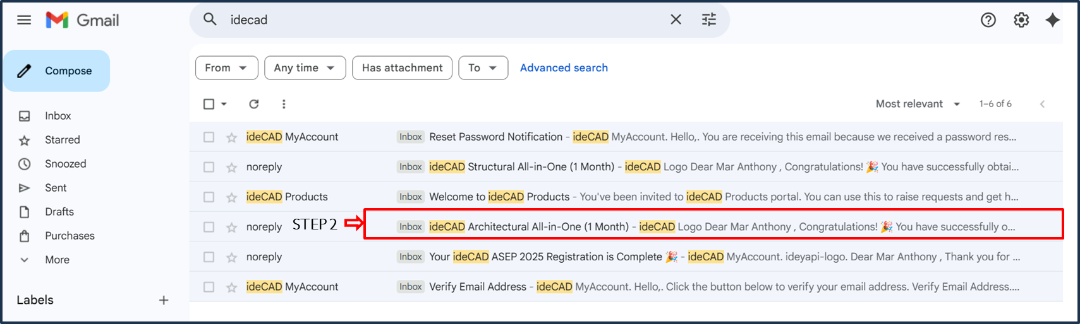This screenshot has height=324, width=1080.
Task: Click the Drafts page icon in sidebar
Action: pos(25,212)
